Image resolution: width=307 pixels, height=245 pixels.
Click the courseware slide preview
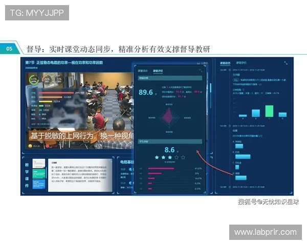tap(80, 175)
